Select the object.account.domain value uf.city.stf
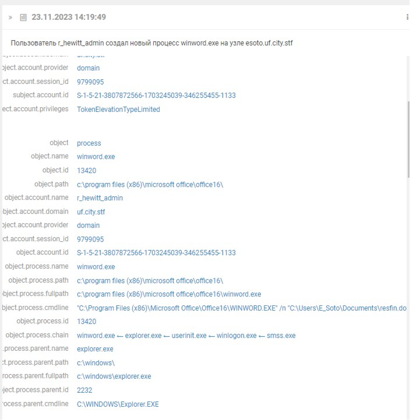Image resolution: width=410 pixels, height=420 pixels. (91, 211)
